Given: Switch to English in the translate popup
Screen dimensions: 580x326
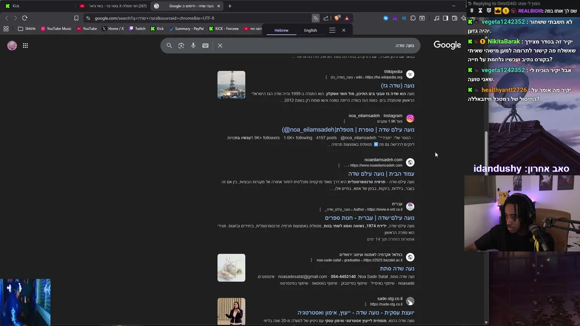Looking at the screenshot, I should [x=310, y=30].
